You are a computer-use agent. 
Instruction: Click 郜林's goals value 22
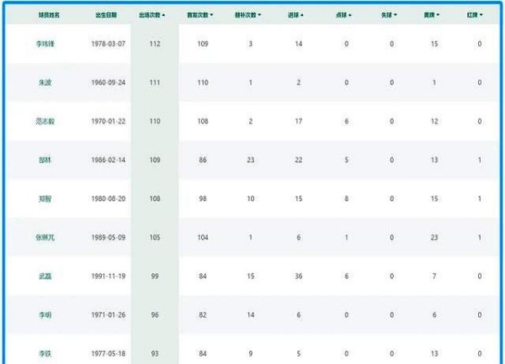(x=299, y=160)
